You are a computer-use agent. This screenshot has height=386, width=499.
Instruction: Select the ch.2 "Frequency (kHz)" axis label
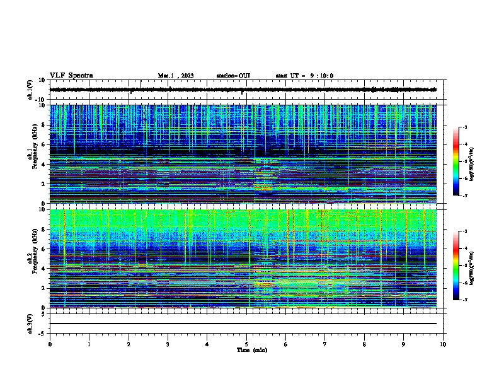tap(35, 251)
